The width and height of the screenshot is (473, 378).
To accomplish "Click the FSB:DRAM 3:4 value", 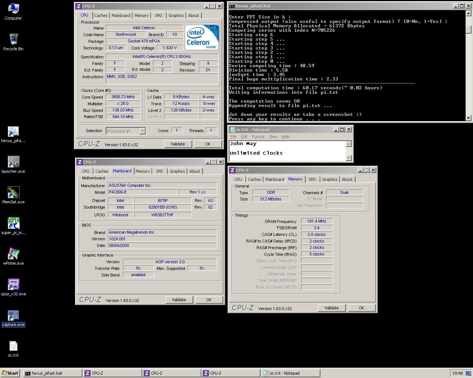I will 317,228.
